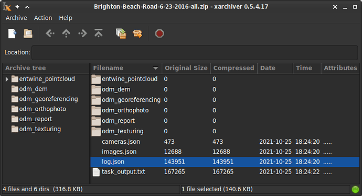Click status text '4 files and 6 dirs'

tap(26, 189)
